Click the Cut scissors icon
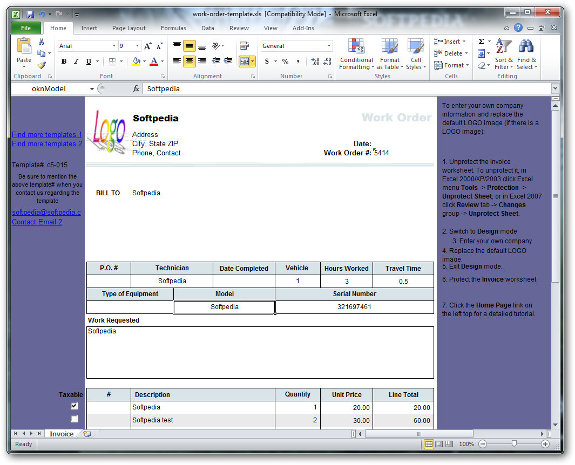This screenshot has height=465, width=575. coord(42,42)
